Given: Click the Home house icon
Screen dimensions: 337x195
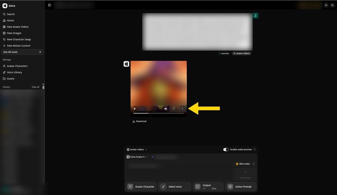Looking at the screenshot, I should tap(4, 21).
